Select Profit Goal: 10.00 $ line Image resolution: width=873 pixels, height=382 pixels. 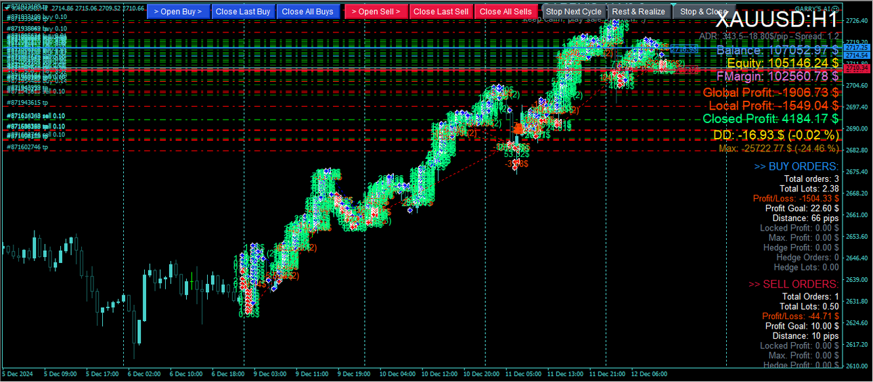pos(803,326)
